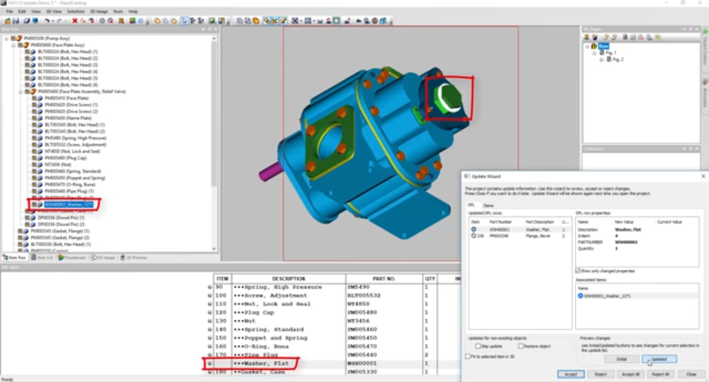Click the DESCRIPTION column header in DPL table
The width and height of the screenshot is (709, 382).
click(x=289, y=279)
